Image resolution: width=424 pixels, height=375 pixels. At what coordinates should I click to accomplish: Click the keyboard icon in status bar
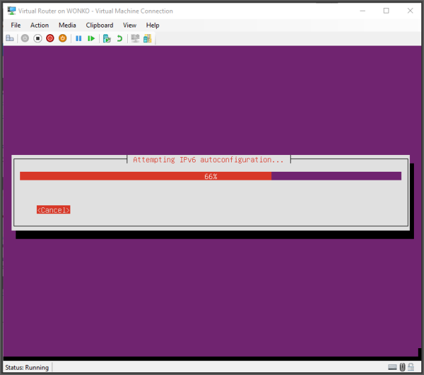click(x=393, y=367)
